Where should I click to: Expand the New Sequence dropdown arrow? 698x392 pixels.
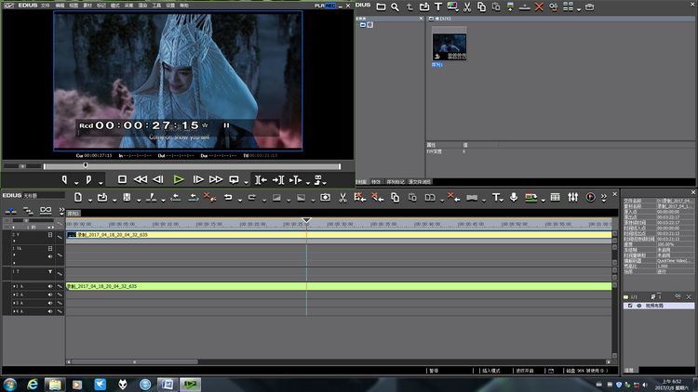point(90,201)
